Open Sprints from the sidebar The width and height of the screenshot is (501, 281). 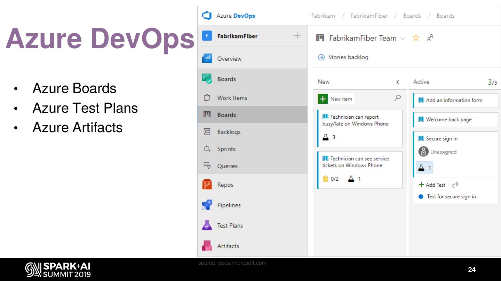click(x=253, y=149)
